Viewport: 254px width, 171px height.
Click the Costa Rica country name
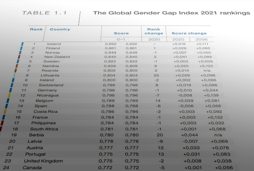coord(45,111)
